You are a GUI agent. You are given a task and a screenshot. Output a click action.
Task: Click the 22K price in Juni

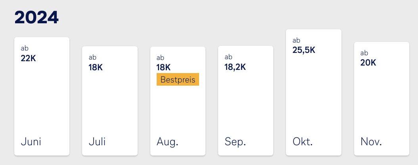(x=29, y=58)
